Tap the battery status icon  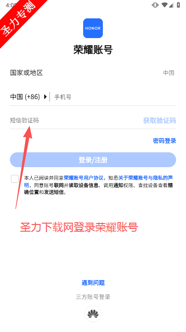point(178,5)
